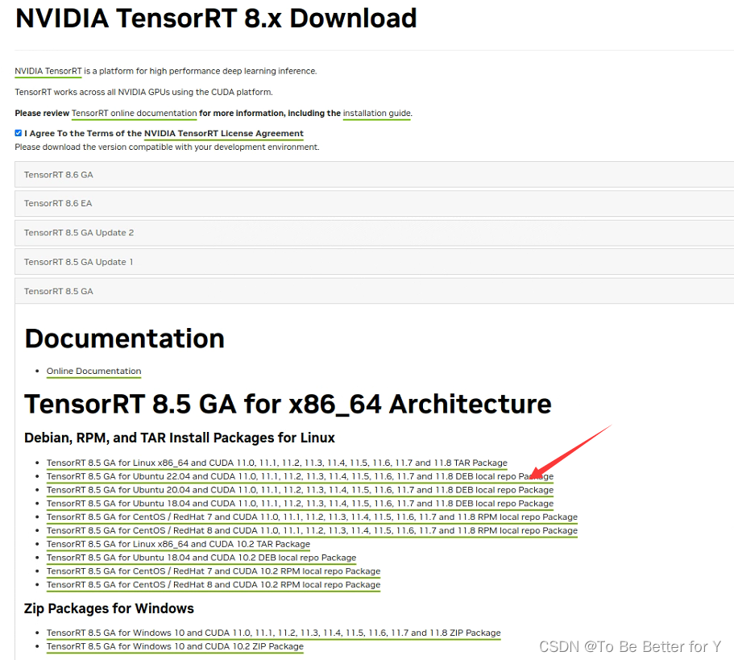Download the Ubuntu 18.04 CUDA 11.x DEB Package
This screenshot has width=734, height=660.
pos(299,504)
